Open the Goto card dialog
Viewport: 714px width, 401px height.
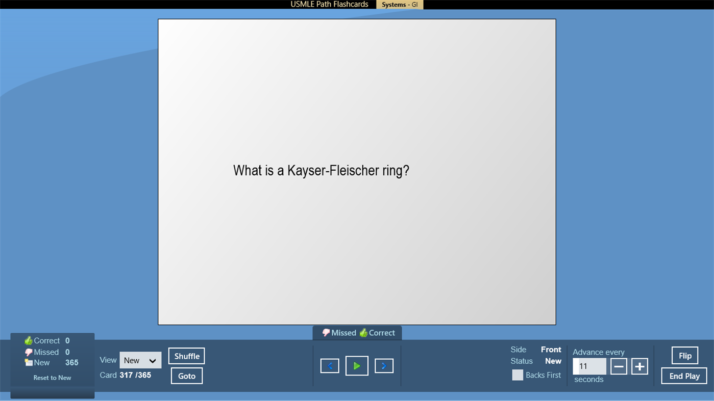point(186,376)
